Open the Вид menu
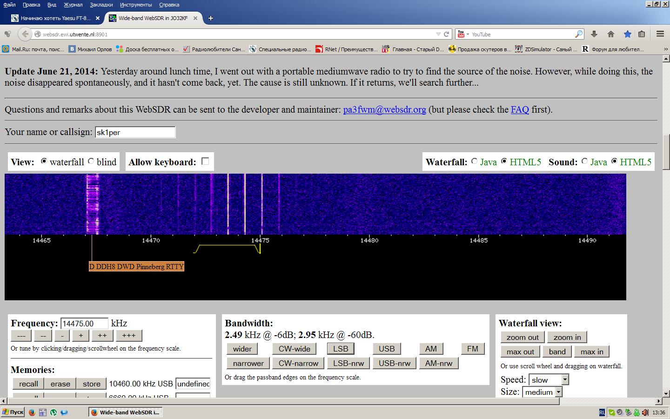The image size is (670, 419). [52, 5]
